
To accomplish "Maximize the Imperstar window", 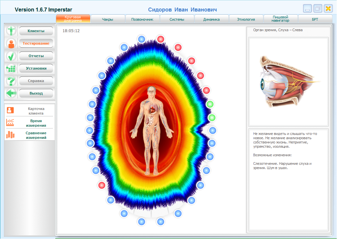I will (318, 9).
